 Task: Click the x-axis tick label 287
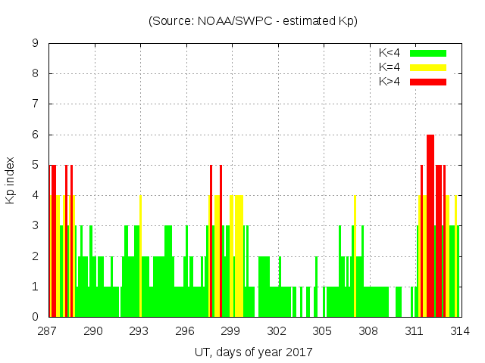tap(48, 331)
